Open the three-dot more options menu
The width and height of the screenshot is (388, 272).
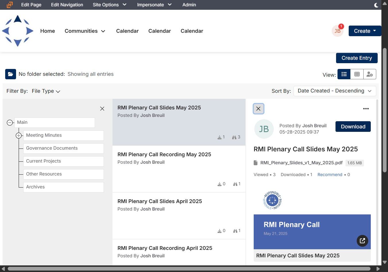click(x=366, y=109)
